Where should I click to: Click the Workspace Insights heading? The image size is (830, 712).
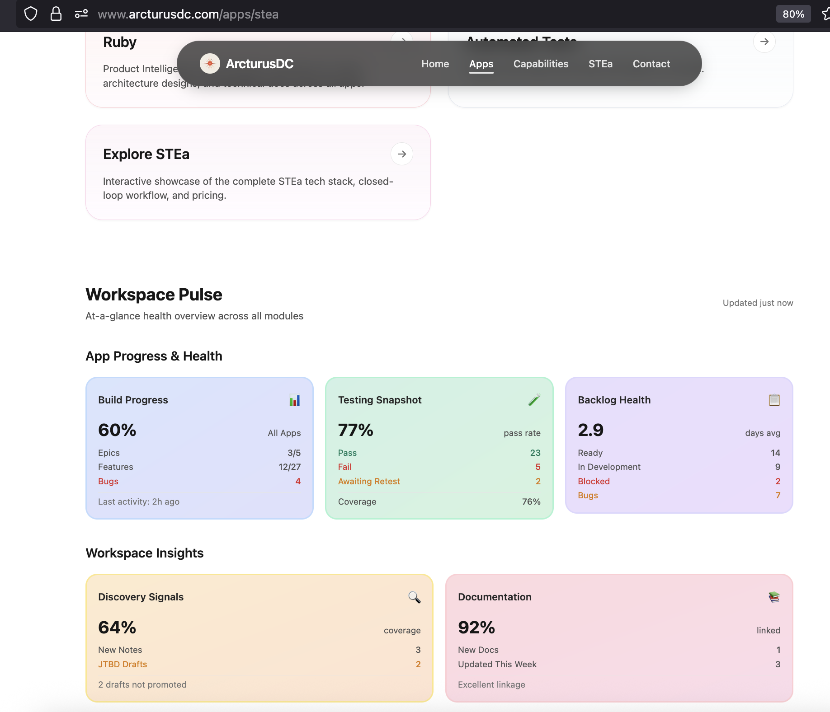[145, 553]
